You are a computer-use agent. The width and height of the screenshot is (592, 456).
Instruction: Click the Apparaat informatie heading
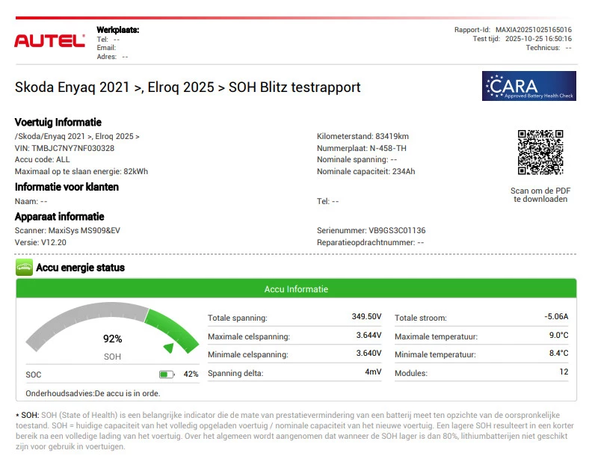(59, 217)
